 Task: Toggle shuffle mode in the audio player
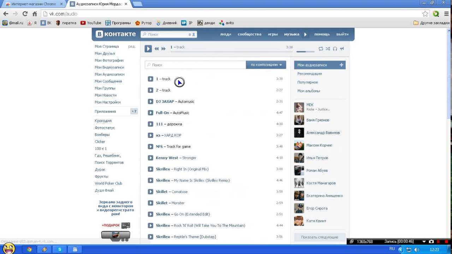click(328, 49)
